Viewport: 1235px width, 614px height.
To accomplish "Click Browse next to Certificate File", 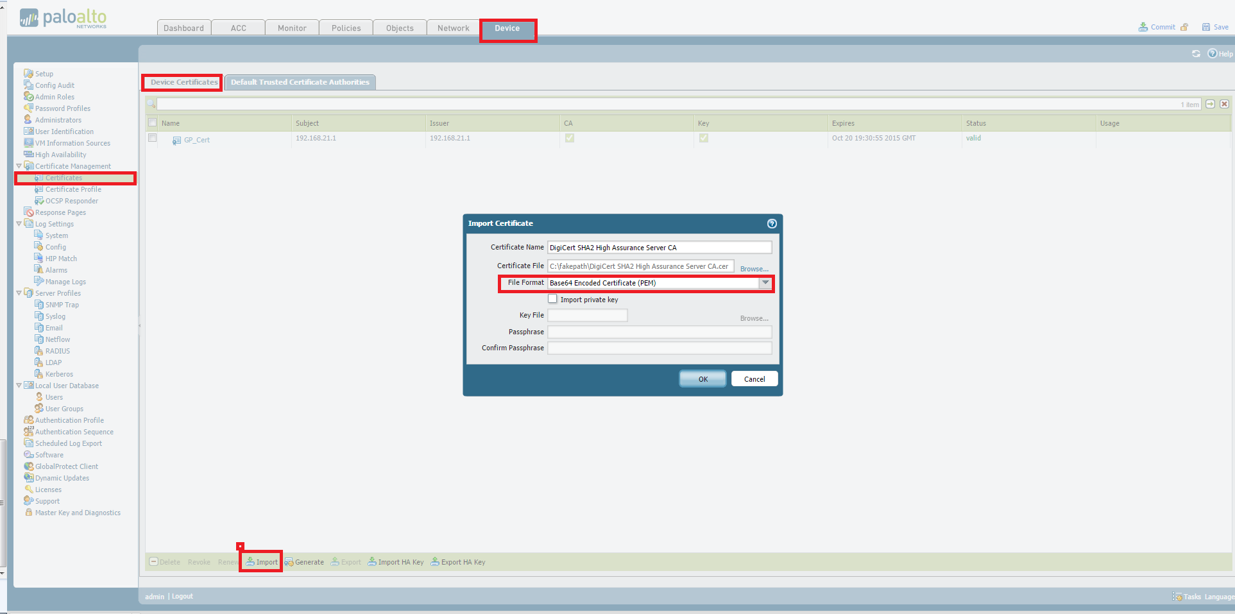I will point(753,268).
